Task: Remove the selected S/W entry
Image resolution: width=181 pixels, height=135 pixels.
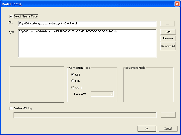Action: pyautogui.click(x=168, y=38)
